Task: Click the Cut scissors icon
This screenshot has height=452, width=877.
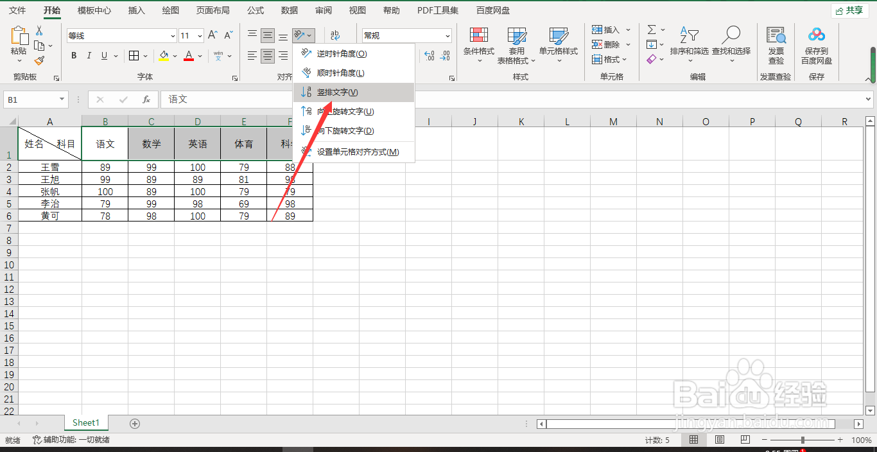Action: pos(39,31)
